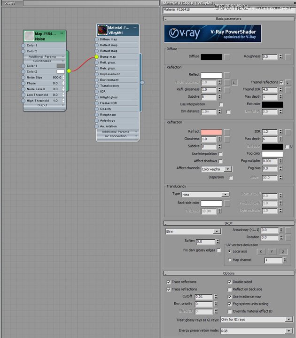The height and width of the screenshot is (338, 296).
Task: Click the Noise Size input socket
Action: pos(23,78)
